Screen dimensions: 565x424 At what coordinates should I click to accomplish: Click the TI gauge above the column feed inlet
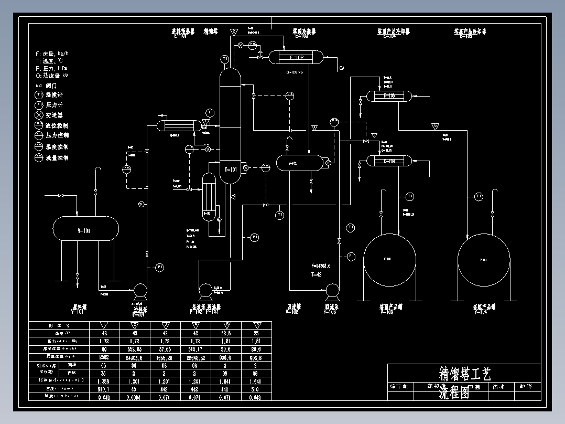210,113
